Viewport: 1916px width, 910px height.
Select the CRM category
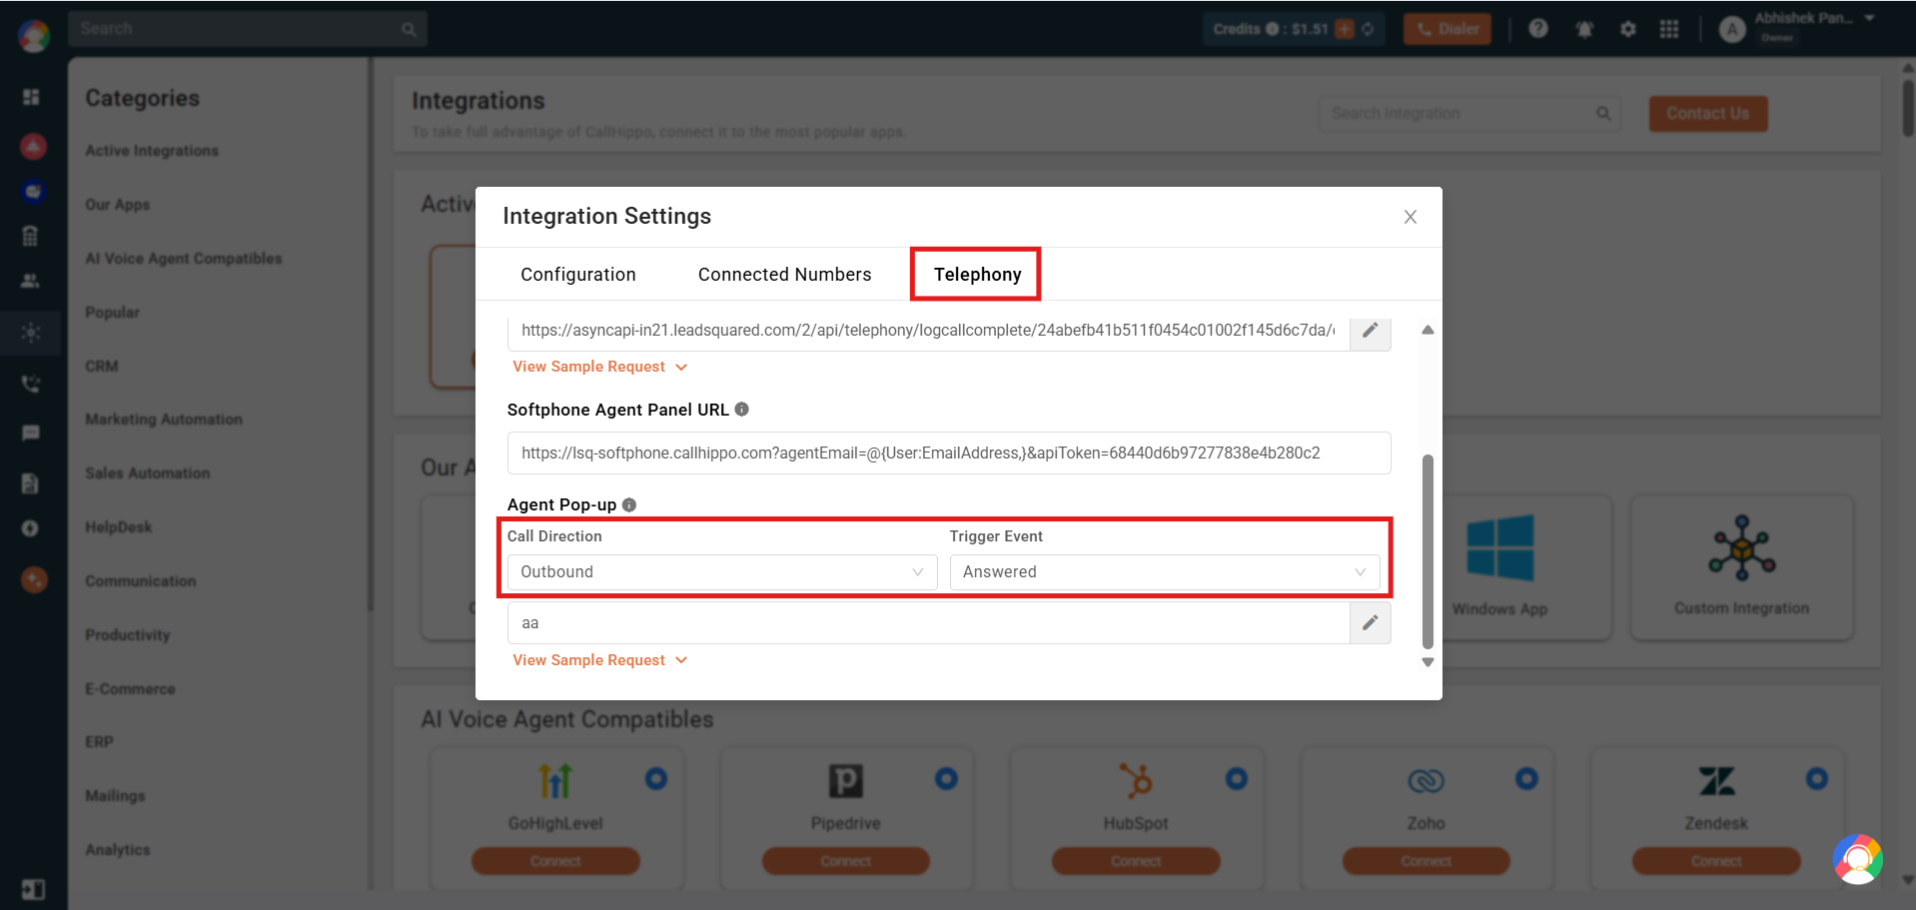click(x=102, y=367)
